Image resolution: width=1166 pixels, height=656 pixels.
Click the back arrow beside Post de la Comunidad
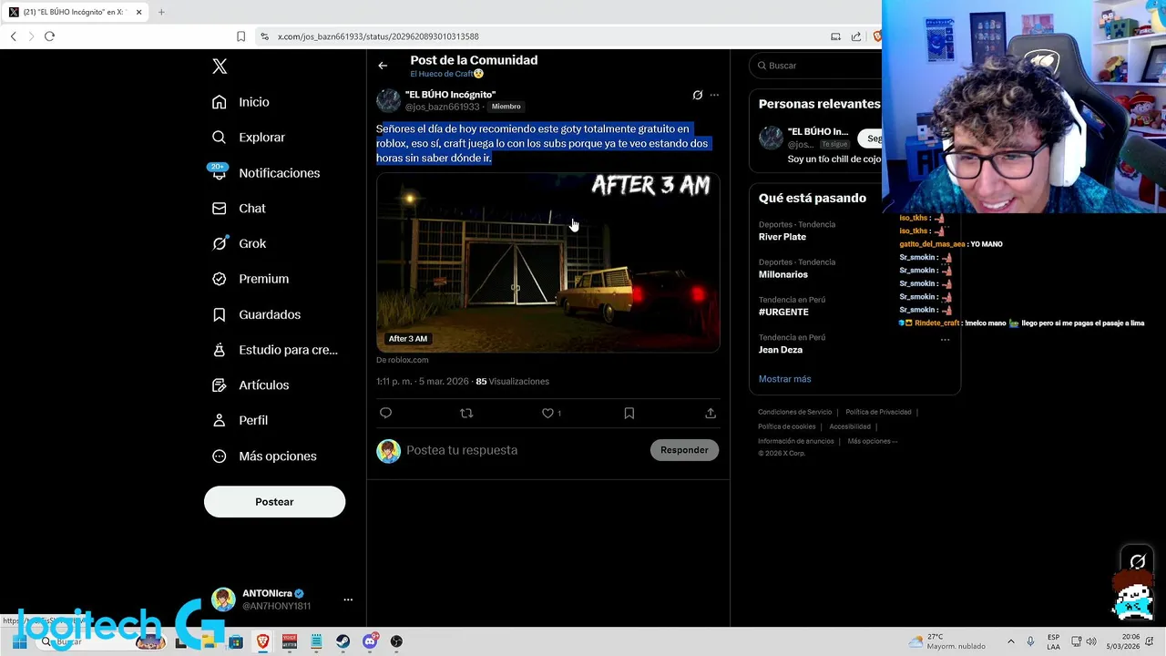point(383,66)
